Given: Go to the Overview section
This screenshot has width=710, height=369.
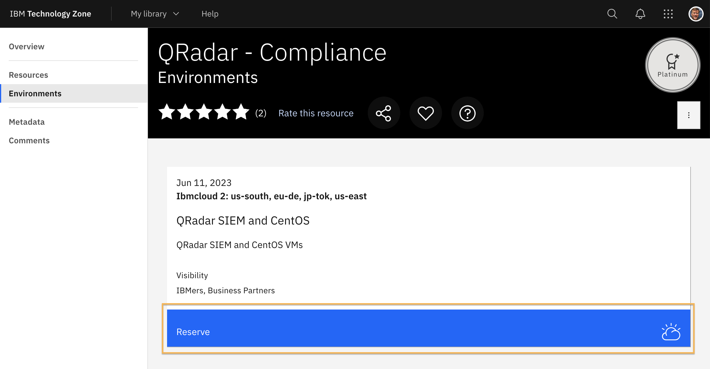Looking at the screenshot, I should 26,46.
